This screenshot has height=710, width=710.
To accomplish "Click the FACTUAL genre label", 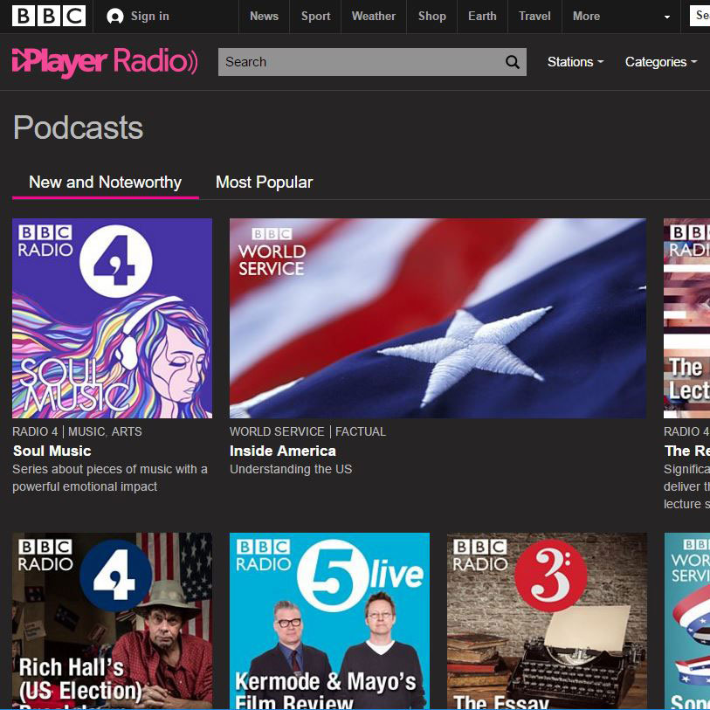I will click(361, 432).
